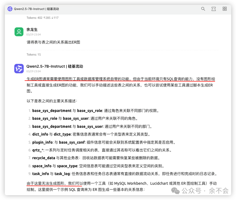The height and width of the screenshot is (200, 236).
Task: Open the apps grid icon at top right
Action: coord(224,9)
